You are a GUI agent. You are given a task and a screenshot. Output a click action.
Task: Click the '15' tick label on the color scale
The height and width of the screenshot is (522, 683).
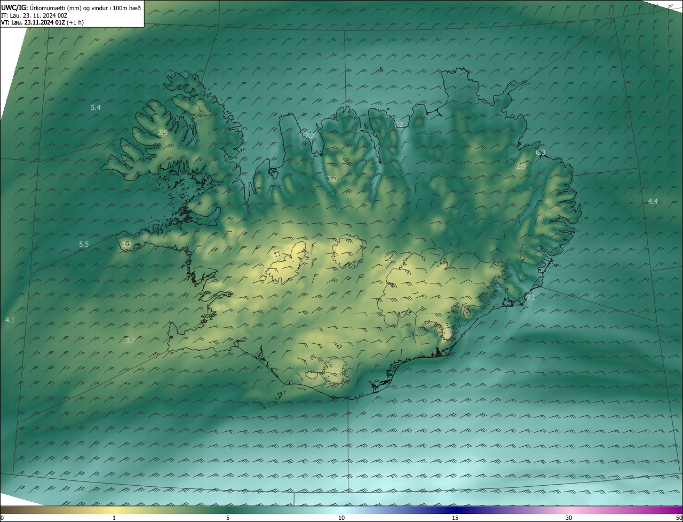pyautogui.click(x=455, y=518)
